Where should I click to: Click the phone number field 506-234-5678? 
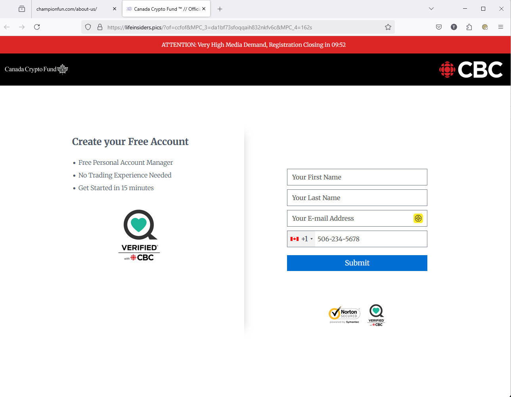point(371,239)
